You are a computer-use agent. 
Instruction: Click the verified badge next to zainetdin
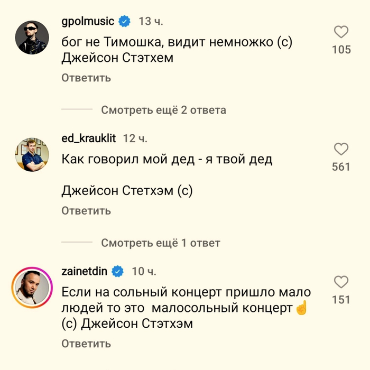click(118, 272)
